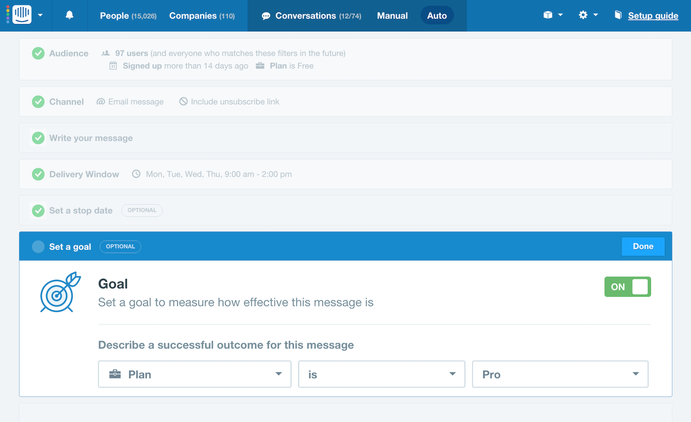Click the Set a goal status circle
The width and height of the screenshot is (691, 422).
[x=38, y=247]
